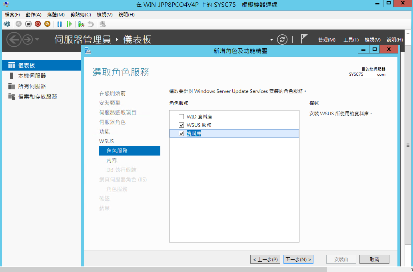Click the enhanced session monitor icon

[103, 24]
